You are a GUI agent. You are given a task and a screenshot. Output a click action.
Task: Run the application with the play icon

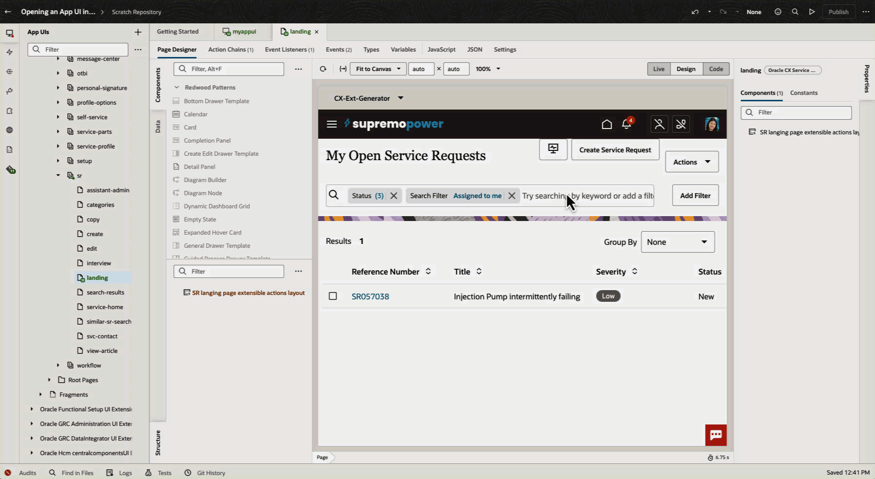point(812,12)
